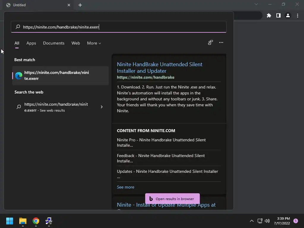Click the Ninite description paragraph text
The image size is (304, 228).
(167, 99)
